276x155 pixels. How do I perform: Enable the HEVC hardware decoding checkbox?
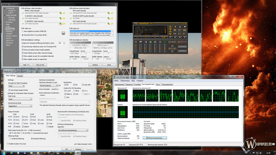point(74,91)
